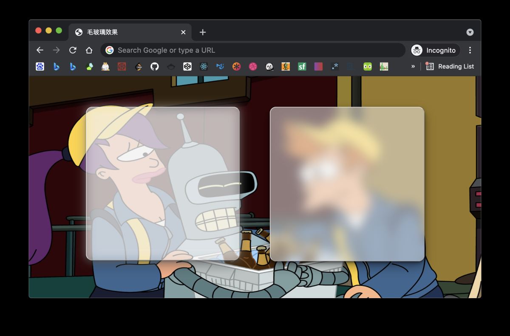Image resolution: width=510 pixels, height=336 pixels.
Task: Open the SegmentFault sf bookmark
Action: click(x=302, y=66)
